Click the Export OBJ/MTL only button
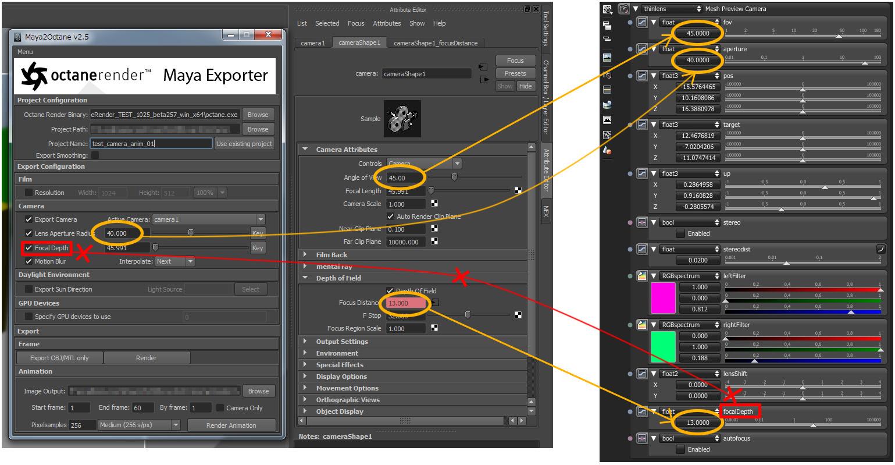 (59, 358)
